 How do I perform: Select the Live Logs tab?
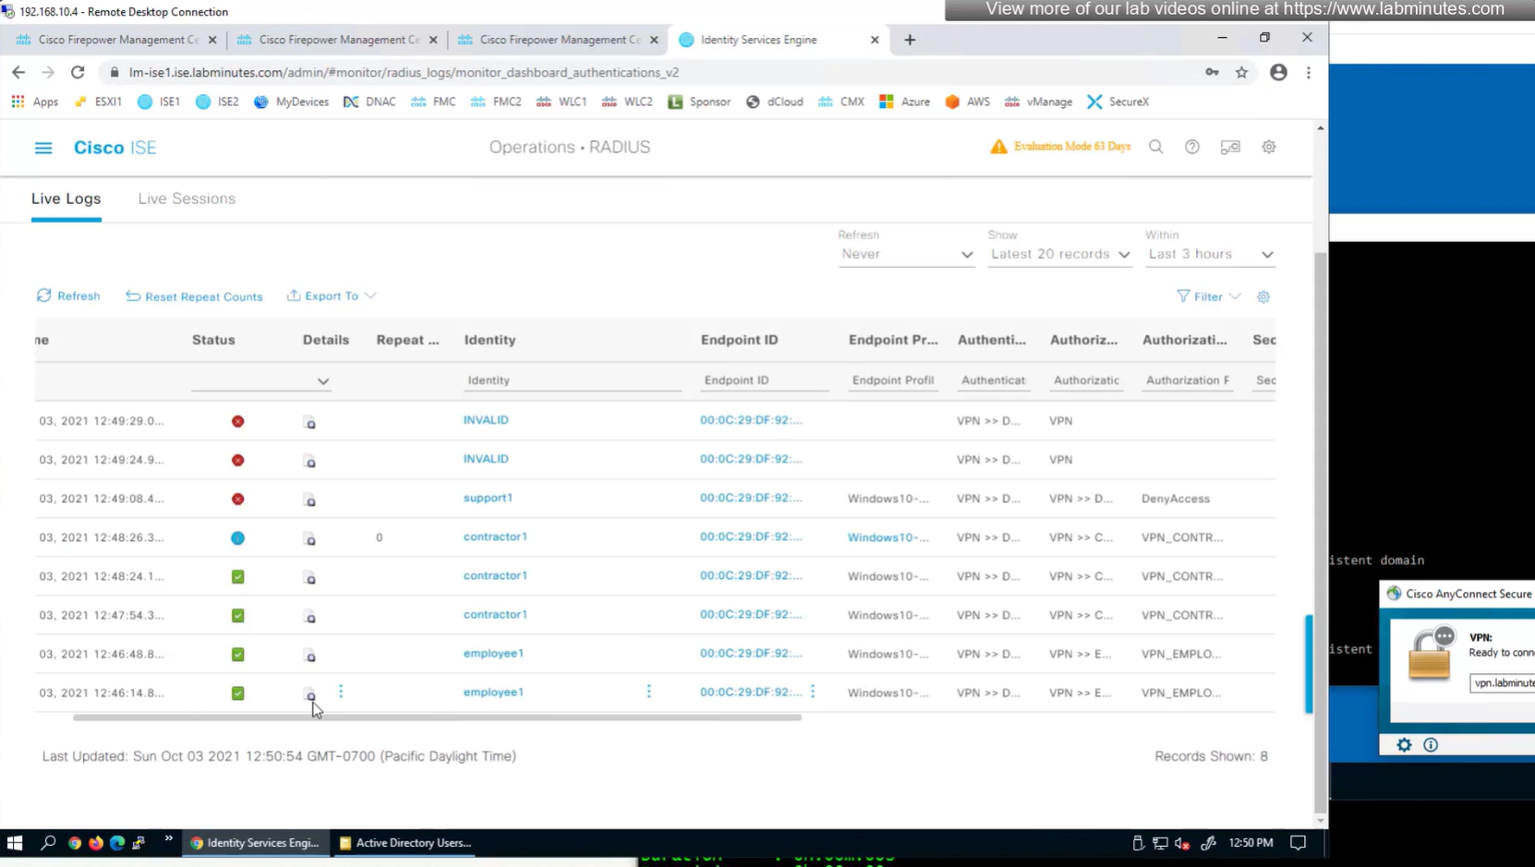click(x=66, y=199)
